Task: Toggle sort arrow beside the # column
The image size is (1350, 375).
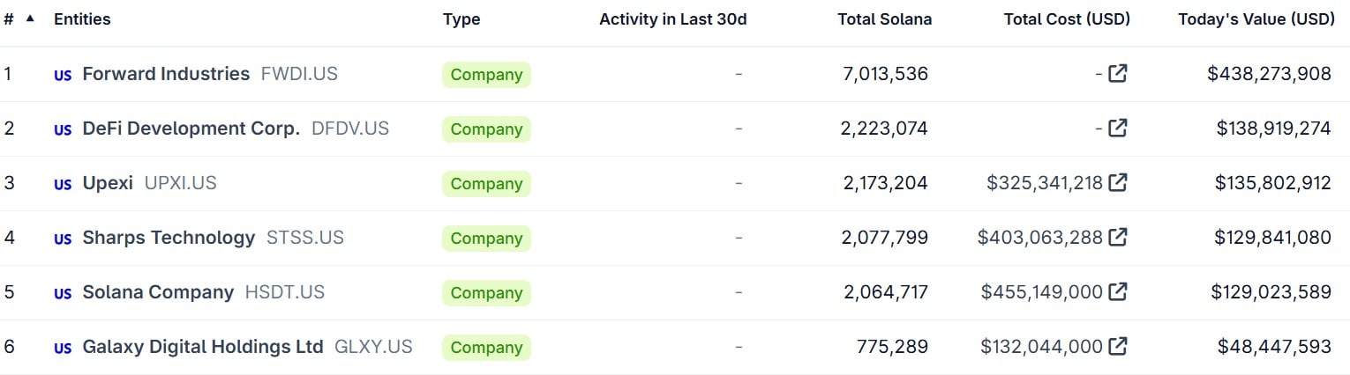Action: point(30,18)
